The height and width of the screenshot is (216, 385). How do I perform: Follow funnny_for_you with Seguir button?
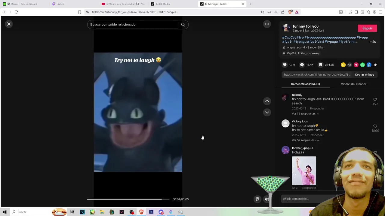pos(367,28)
